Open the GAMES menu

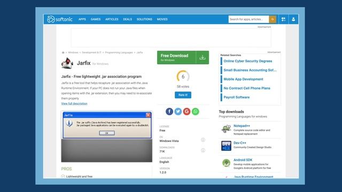tap(96, 19)
